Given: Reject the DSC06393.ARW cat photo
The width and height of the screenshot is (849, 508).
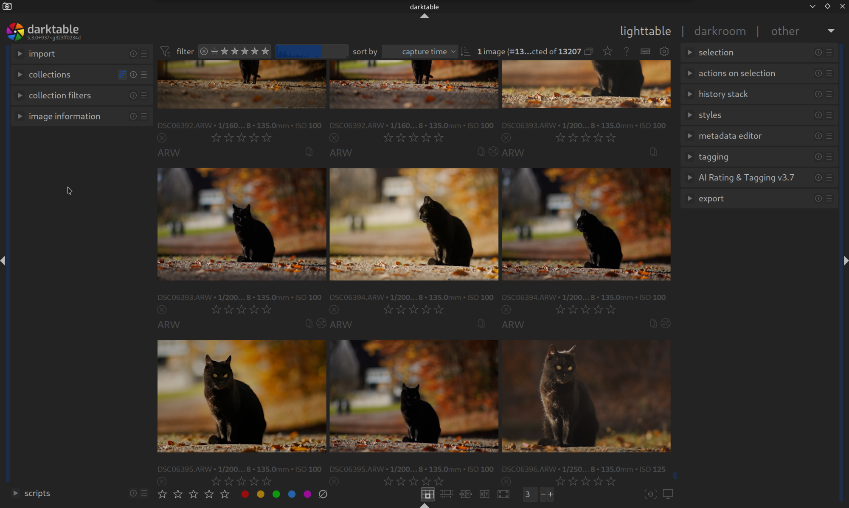Looking at the screenshot, I should 162,310.
